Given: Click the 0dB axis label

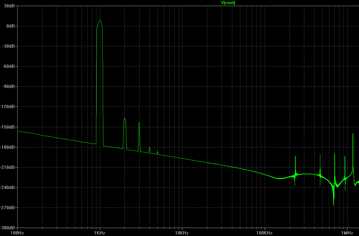Looking at the screenshot, I should pos(11,26).
